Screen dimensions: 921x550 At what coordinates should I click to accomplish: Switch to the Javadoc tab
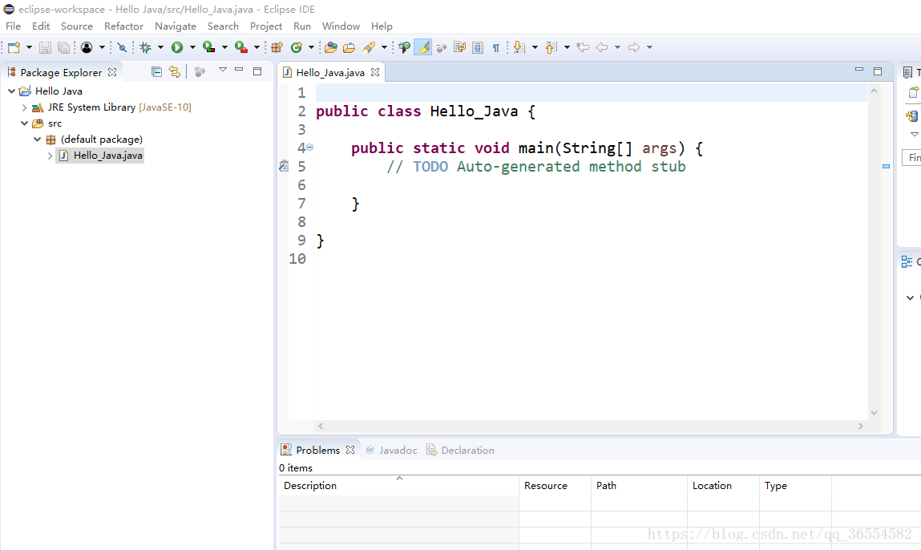point(391,450)
